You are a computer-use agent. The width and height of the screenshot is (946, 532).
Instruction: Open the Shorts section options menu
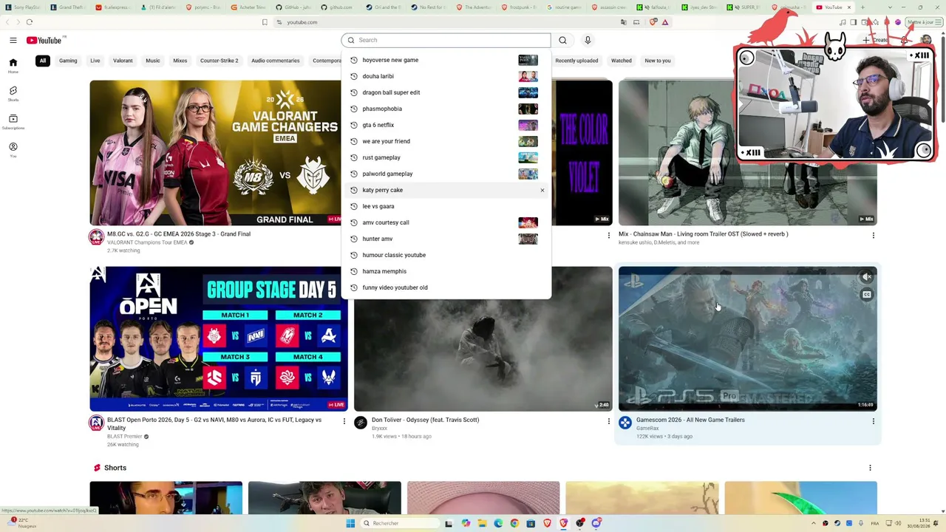point(870,468)
